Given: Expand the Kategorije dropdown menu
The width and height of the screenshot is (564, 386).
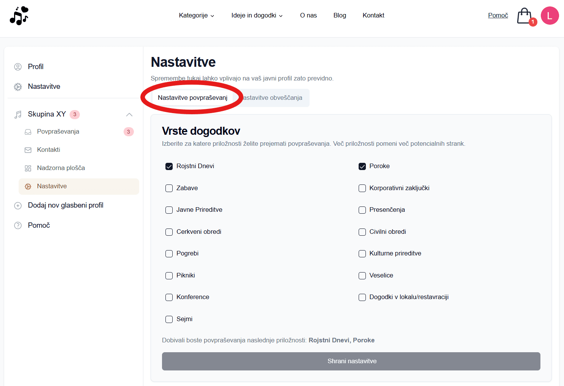Looking at the screenshot, I should point(196,16).
